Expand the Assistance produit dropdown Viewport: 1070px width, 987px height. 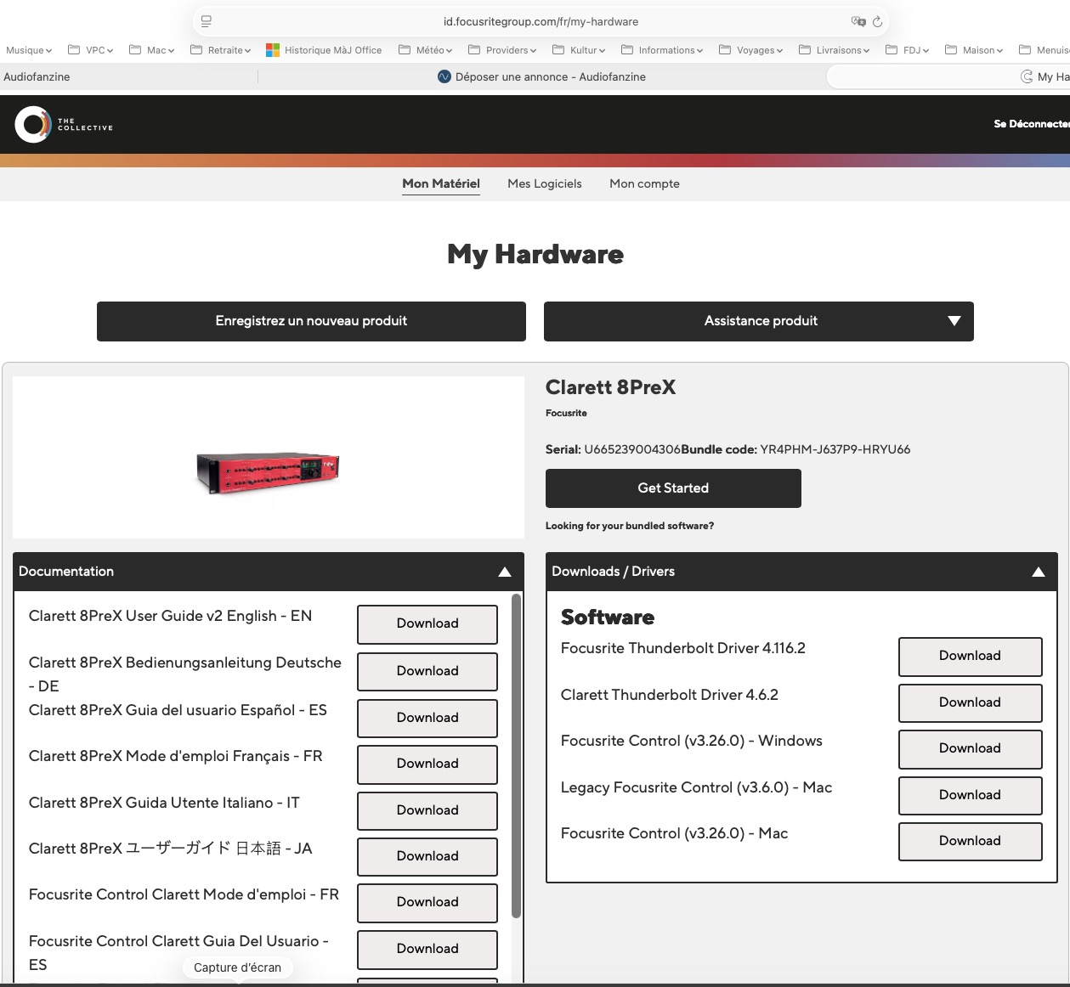tap(759, 321)
